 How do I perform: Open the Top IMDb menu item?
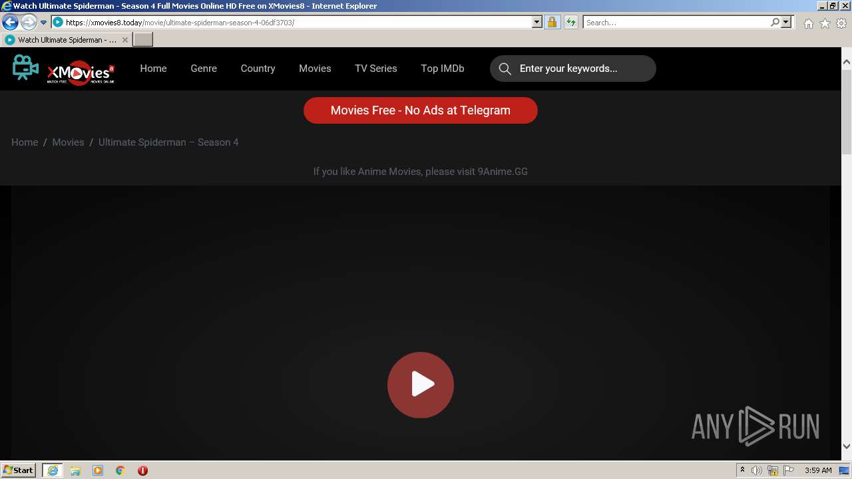(443, 69)
